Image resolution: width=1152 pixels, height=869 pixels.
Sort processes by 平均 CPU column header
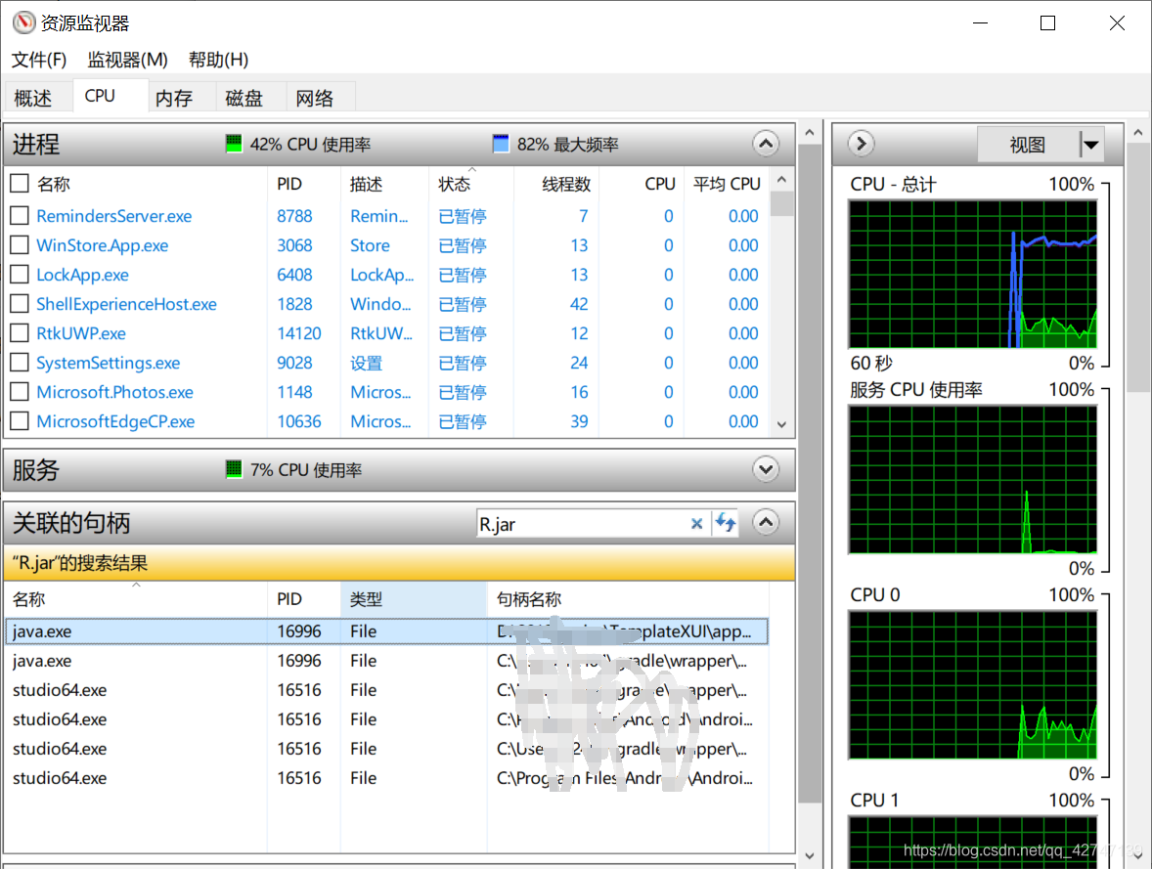(x=727, y=184)
